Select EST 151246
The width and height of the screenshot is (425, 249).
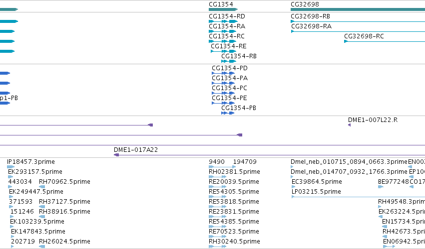22,212
